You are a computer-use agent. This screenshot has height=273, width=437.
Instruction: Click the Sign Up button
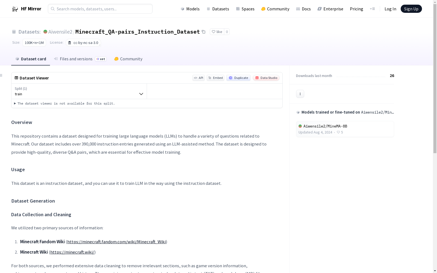[411, 9]
